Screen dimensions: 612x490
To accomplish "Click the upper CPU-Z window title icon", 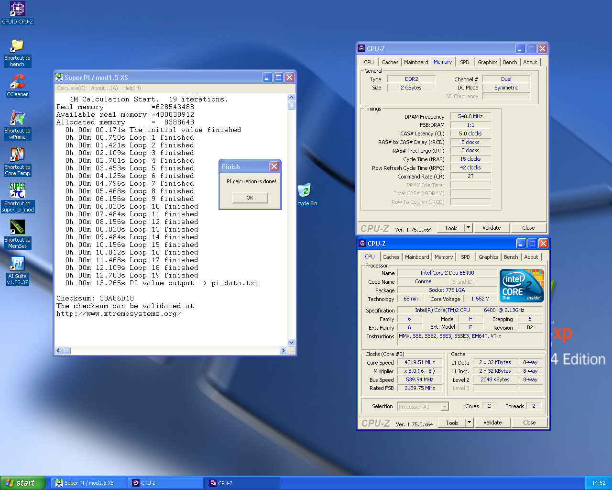I will click(x=361, y=48).
